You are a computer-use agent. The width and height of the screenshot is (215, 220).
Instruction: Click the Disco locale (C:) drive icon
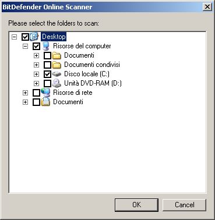(57, 74)
